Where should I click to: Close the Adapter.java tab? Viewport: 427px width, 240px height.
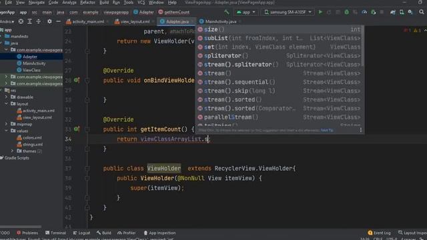click(x=193, y=21)
